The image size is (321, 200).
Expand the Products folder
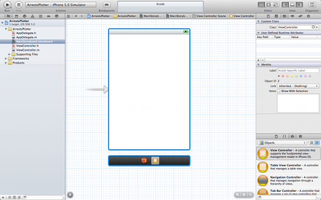pos(6,63)
